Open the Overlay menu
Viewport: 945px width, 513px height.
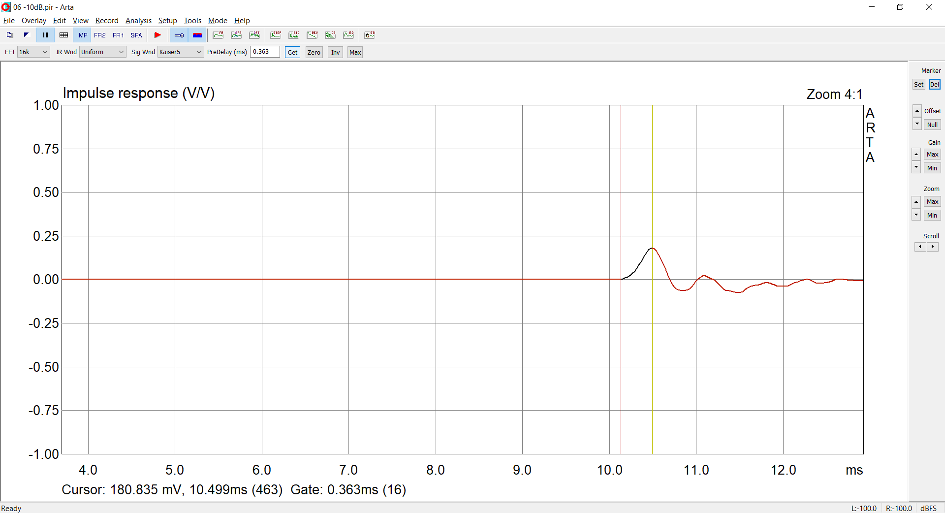pos(33,21)
